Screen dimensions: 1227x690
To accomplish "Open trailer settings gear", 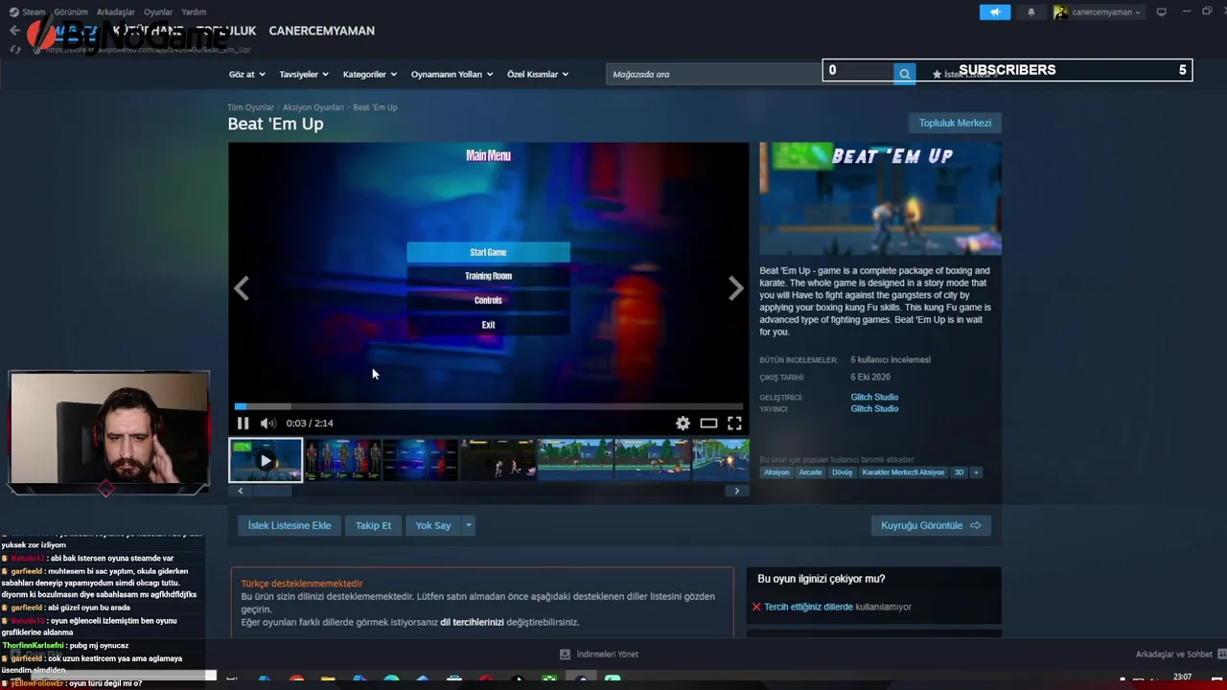I will click(x=683, y=423).
